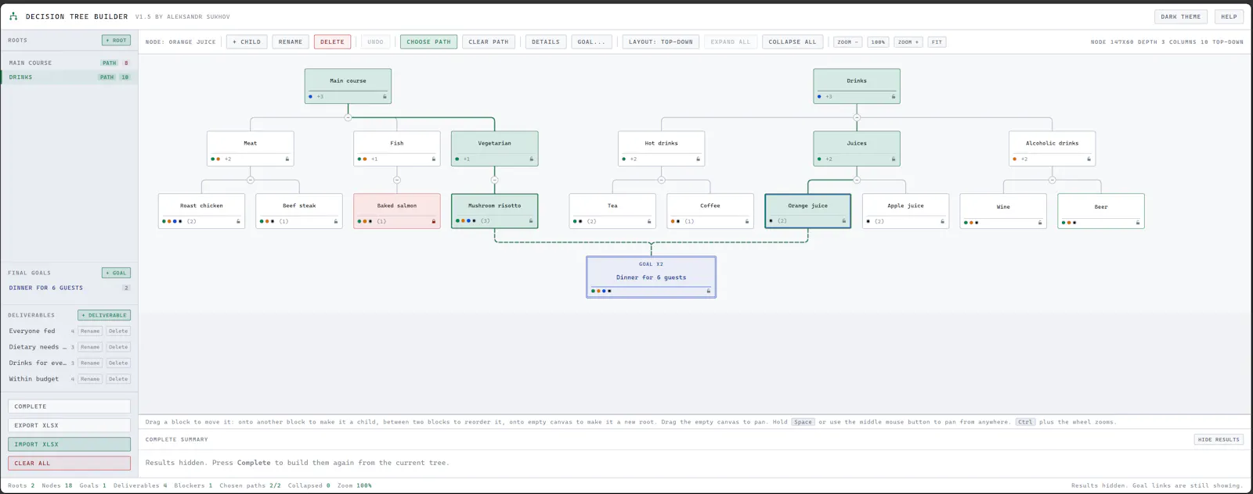The width and height of the screenshot is (1253, 494).
Task: Click the lock icon on Apple juice node
Action: (942, 222)
